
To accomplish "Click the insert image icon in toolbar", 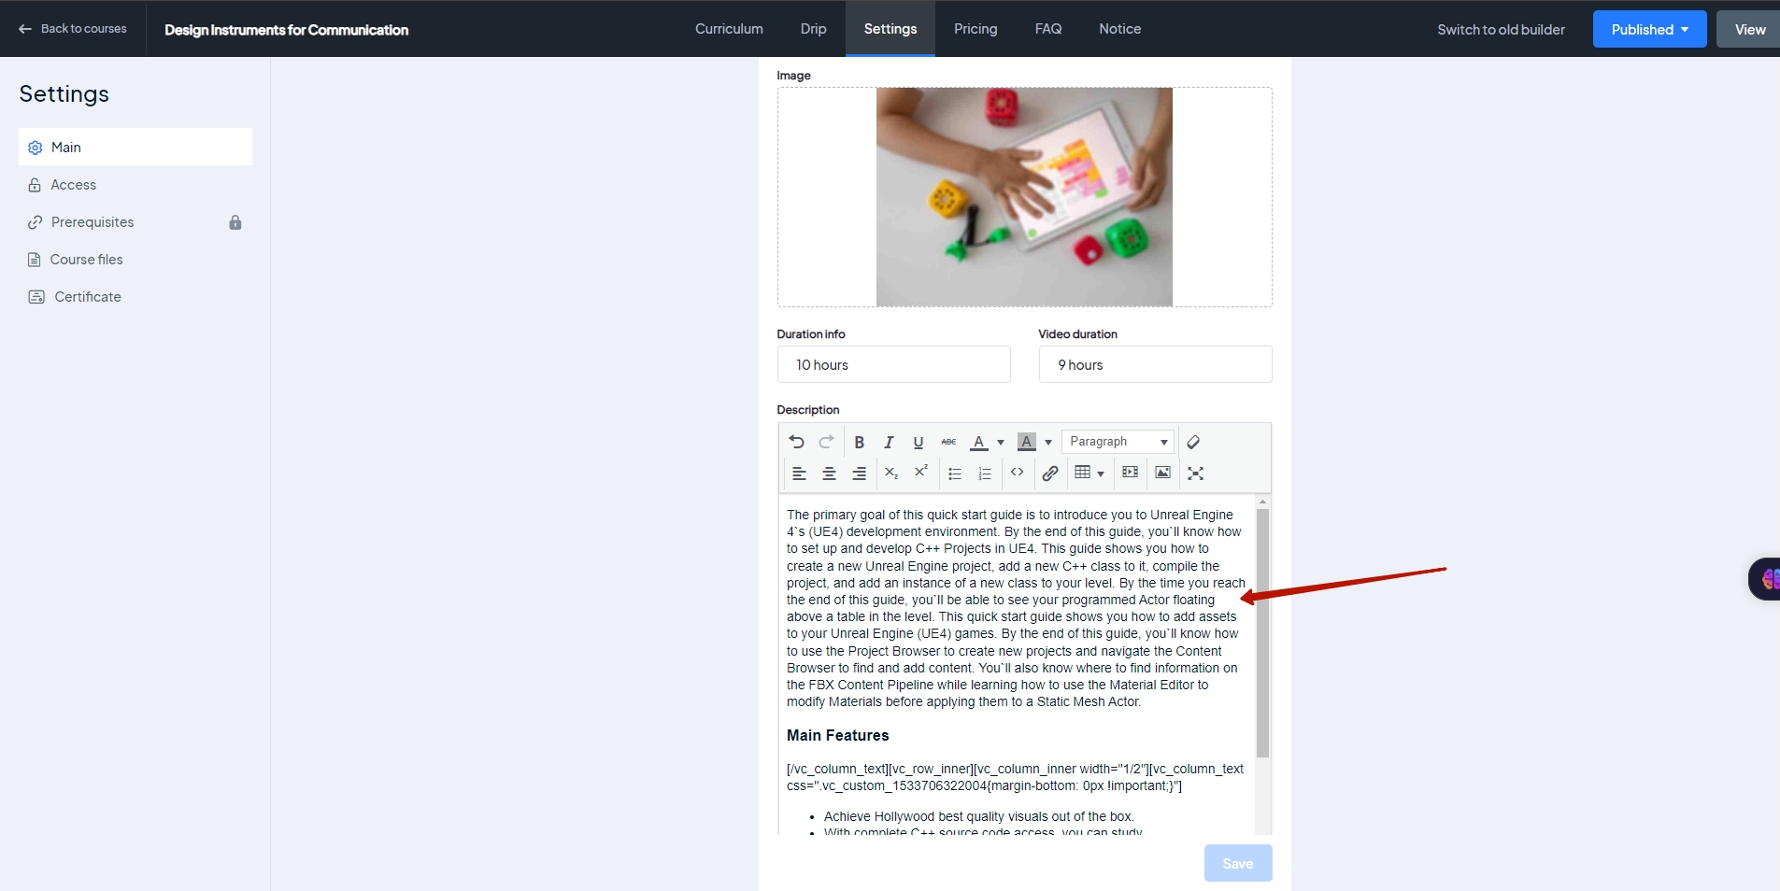I will (1162, 473).
